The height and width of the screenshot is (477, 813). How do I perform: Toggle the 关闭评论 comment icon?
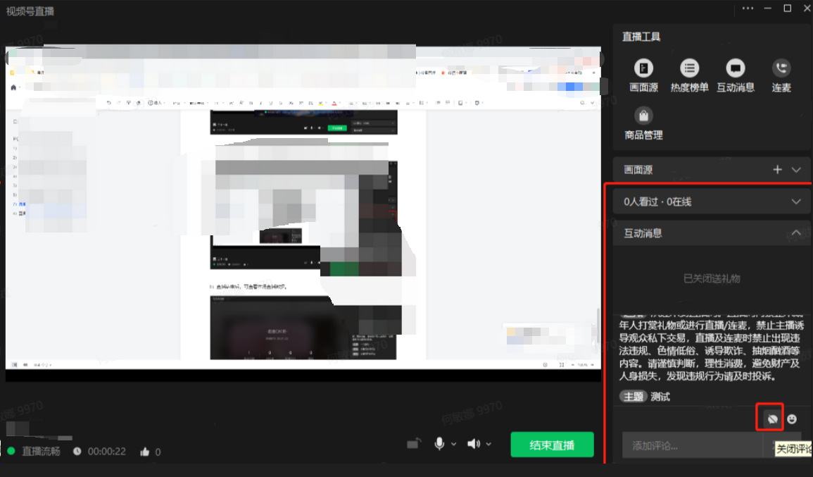coord(773,419)
